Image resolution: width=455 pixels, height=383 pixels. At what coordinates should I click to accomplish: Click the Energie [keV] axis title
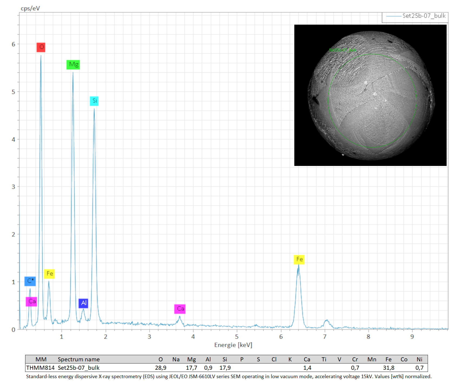point(233,345)
